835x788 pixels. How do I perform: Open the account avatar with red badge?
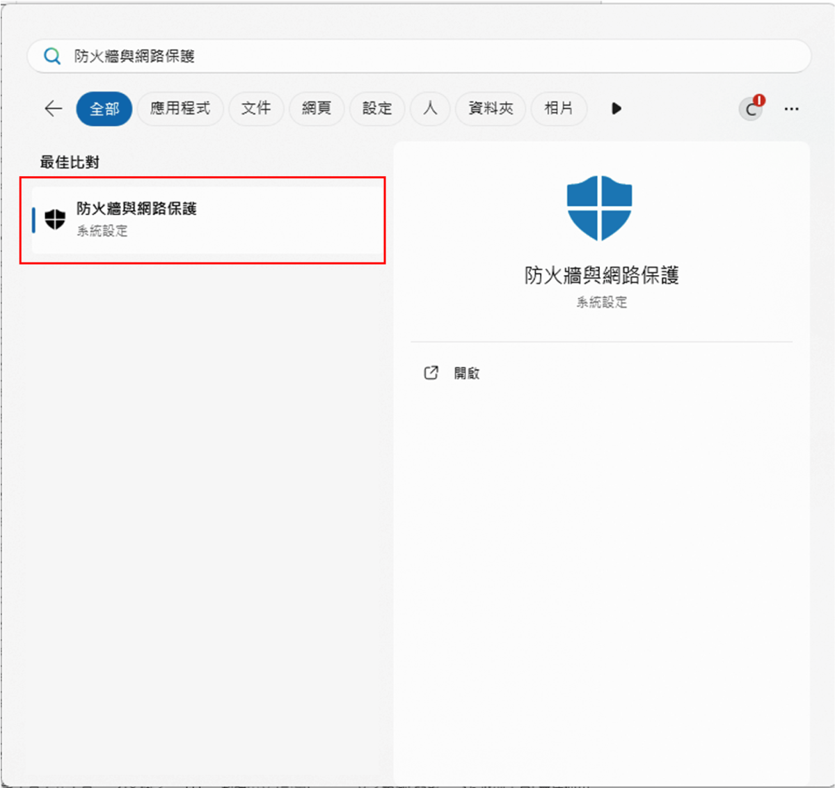click(751, 108)
